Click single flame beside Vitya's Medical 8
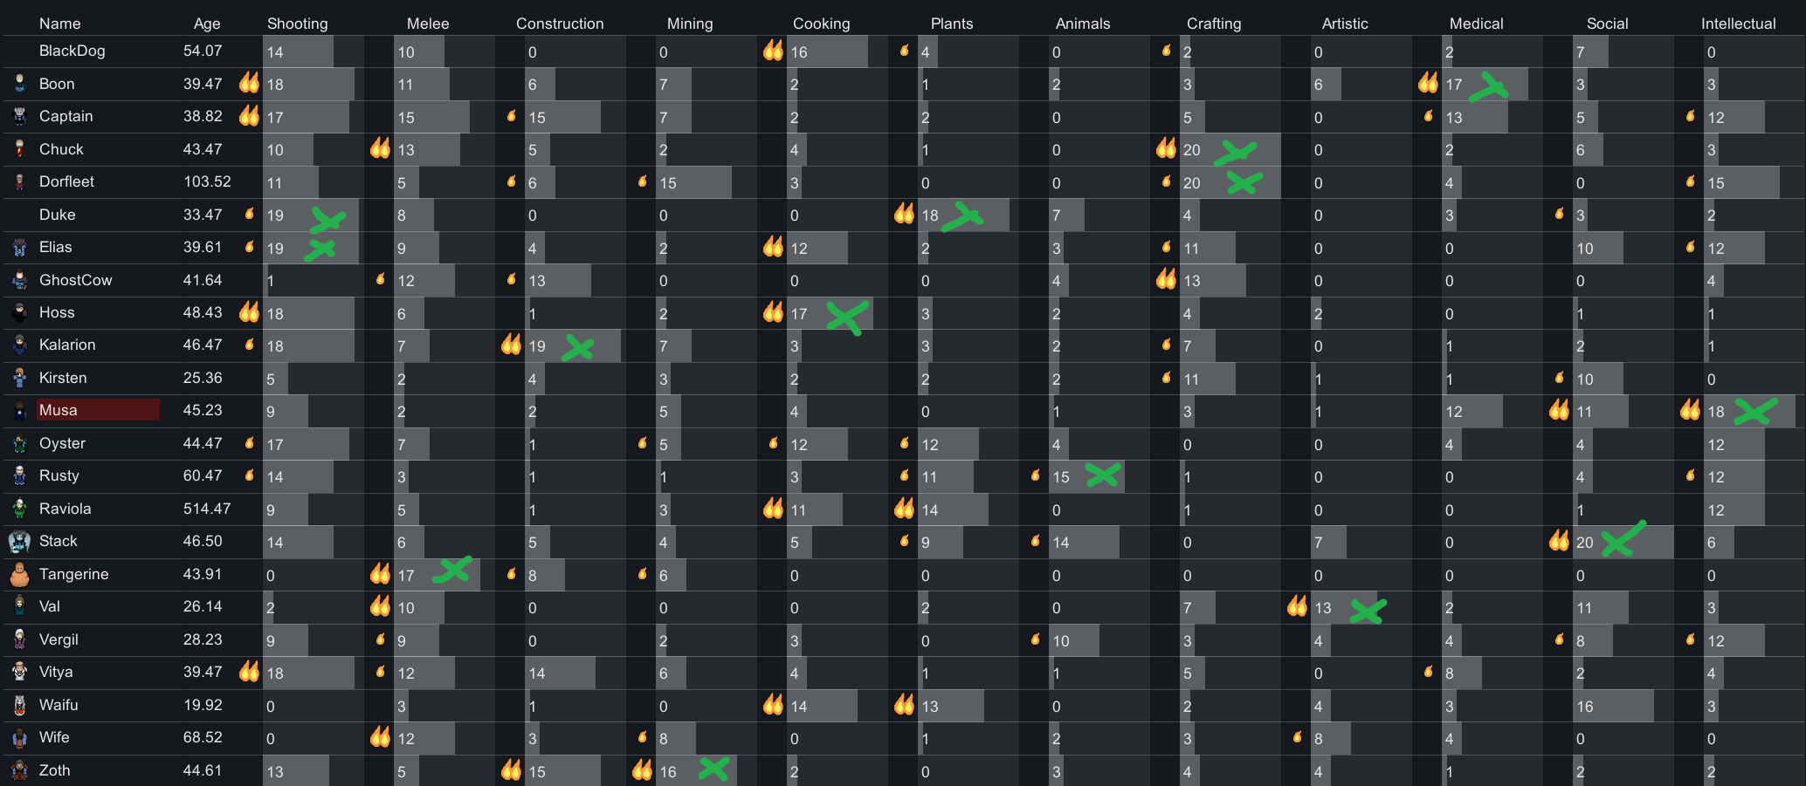The image size is (1806, 786). click(1429, 671)
